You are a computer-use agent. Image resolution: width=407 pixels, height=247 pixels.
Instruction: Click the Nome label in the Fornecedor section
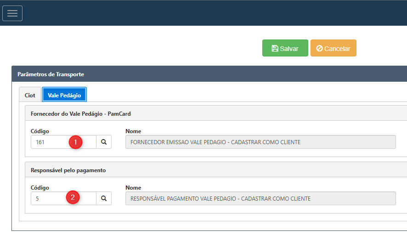click(133, 131)
